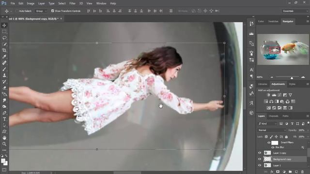310x174 pixels.
Task: Select the Crop tool
Action: [x=4, y=50]
